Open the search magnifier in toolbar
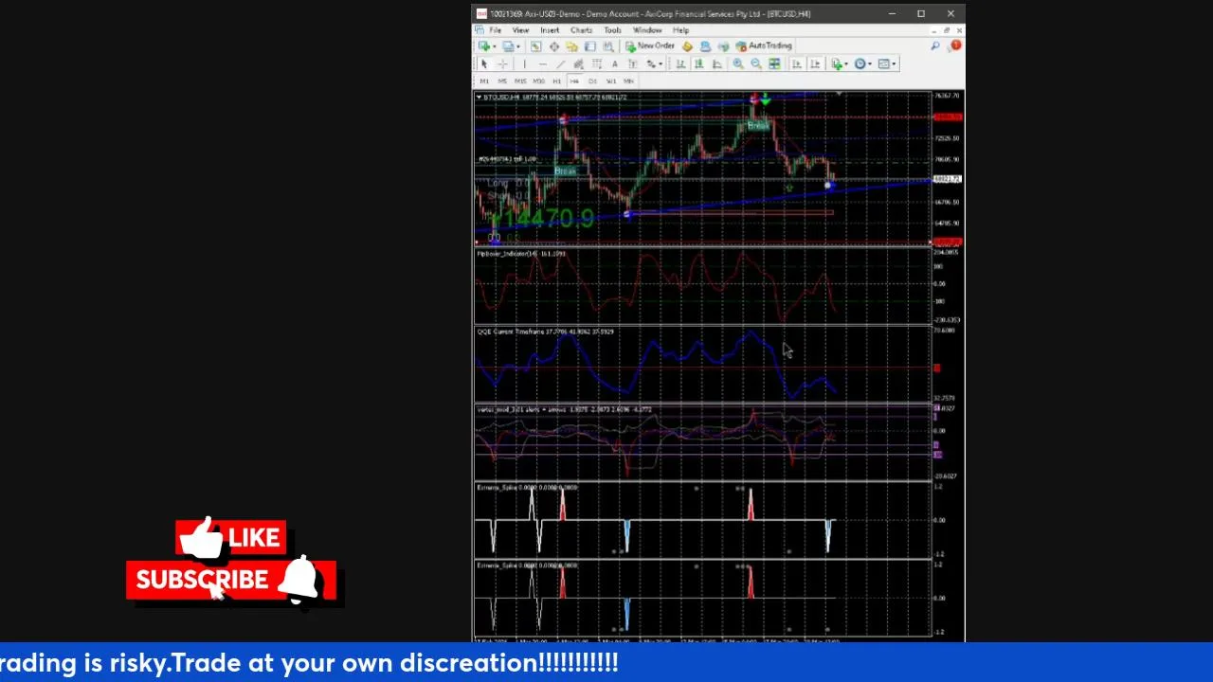The image size is (1213, 682). point(934,45)
